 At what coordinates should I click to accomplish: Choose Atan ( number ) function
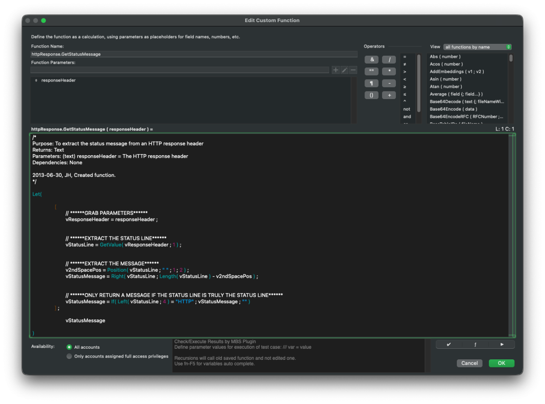point(468,87)
